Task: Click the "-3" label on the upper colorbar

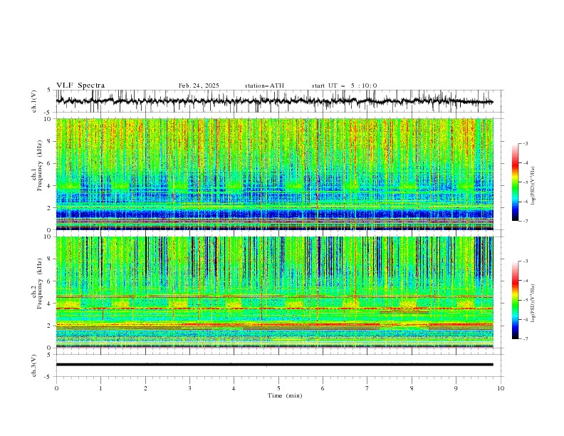Action: (x=526, y=143)
